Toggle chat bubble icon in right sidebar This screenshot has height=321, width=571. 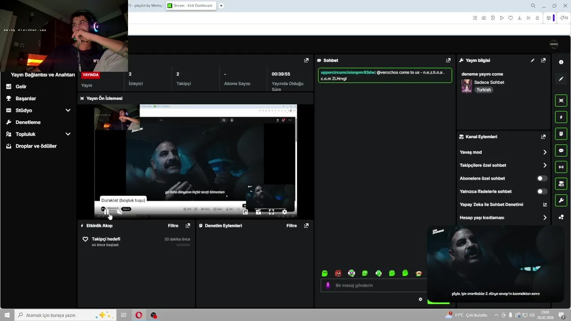point(561,150)
